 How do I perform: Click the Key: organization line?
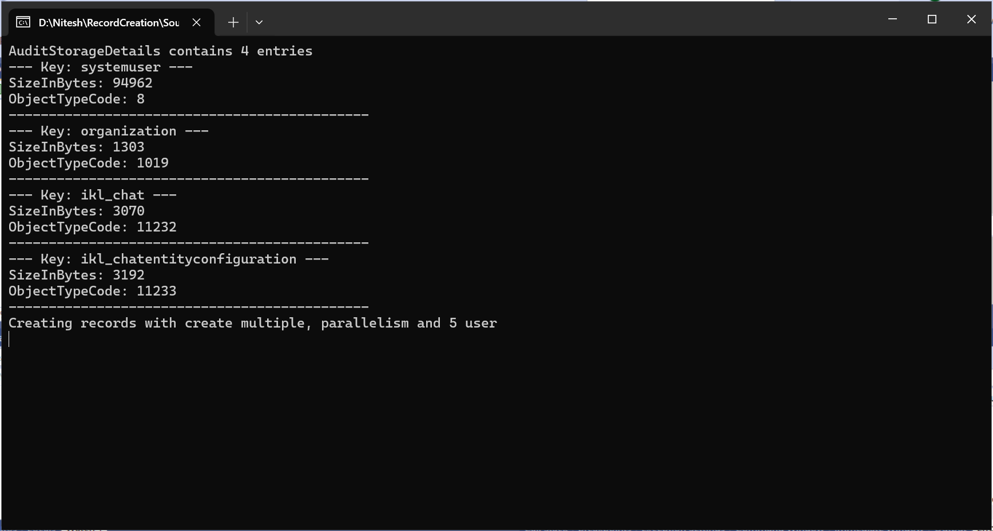(x=109, y=131)
